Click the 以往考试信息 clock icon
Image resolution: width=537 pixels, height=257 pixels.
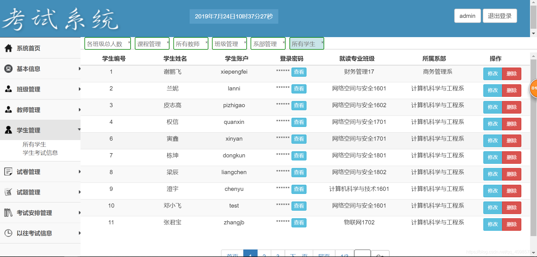(8, 233)
